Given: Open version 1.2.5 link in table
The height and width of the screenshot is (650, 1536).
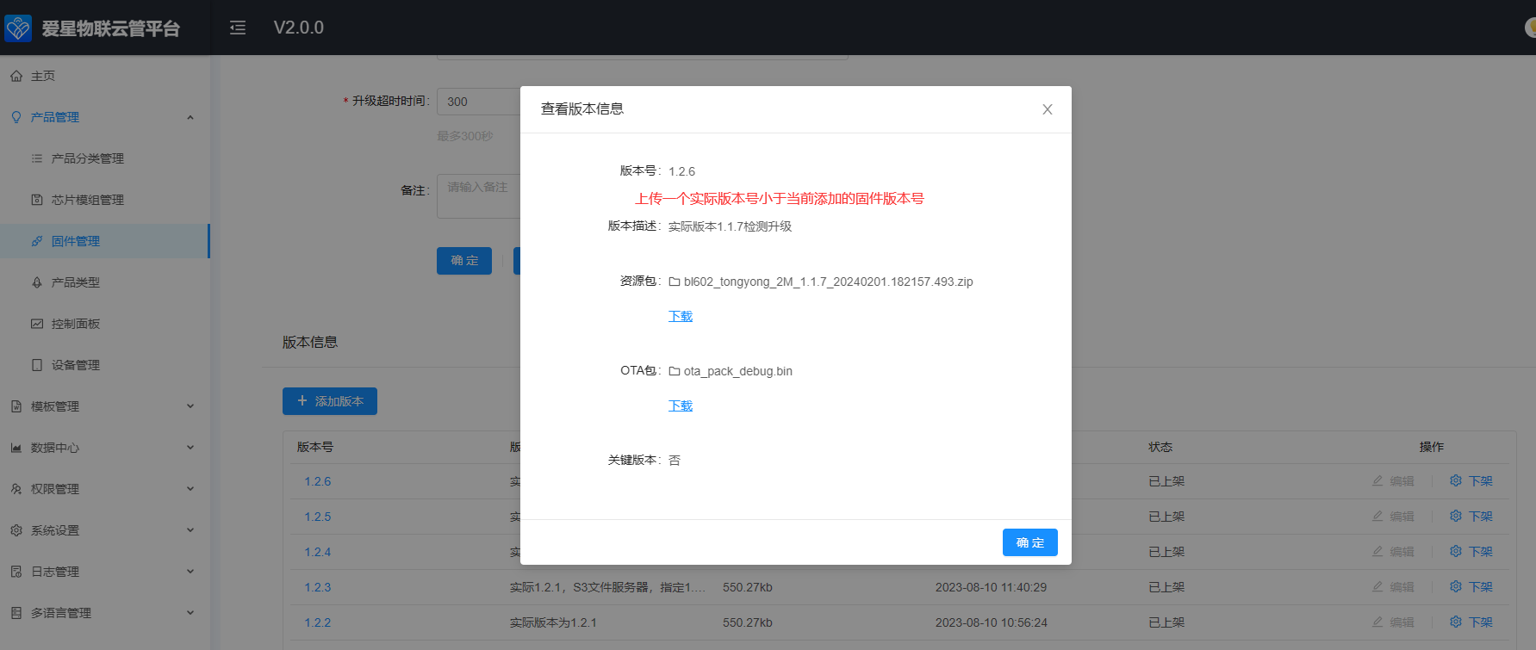Looking at the screenshot, I should coord(318,517).
